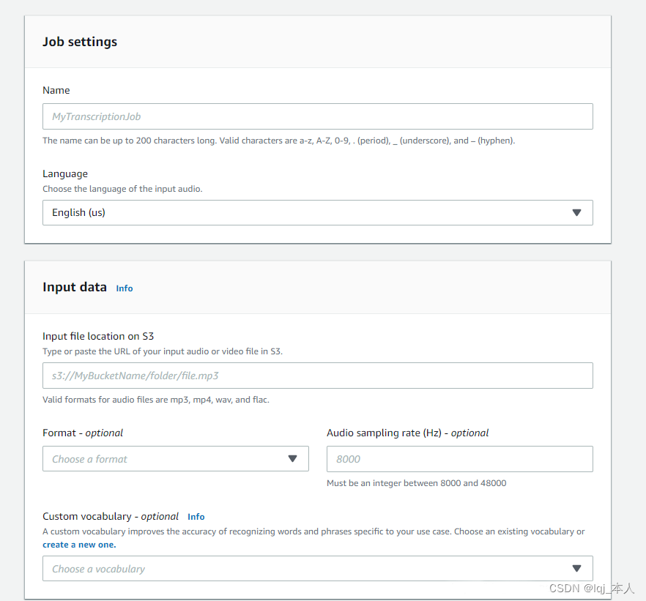Click the Format - optional label
The width and height of the screenshot is (646, 601).
pyautogui.click(x=83, y=433)
